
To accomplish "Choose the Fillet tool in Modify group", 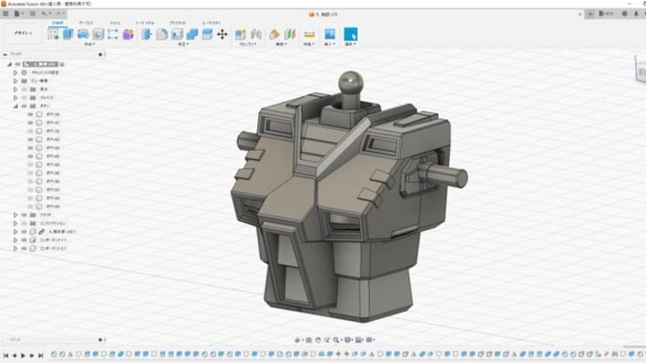I will click(x=162, y=35).
